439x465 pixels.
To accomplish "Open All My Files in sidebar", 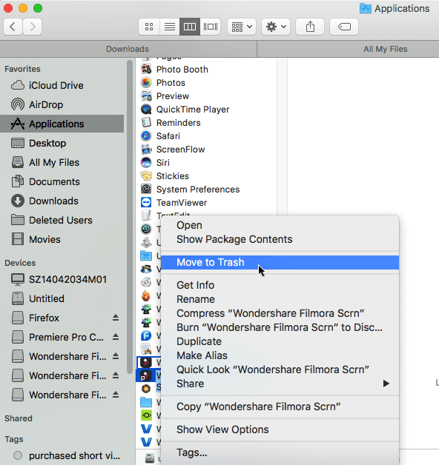I will coord(62,162).
